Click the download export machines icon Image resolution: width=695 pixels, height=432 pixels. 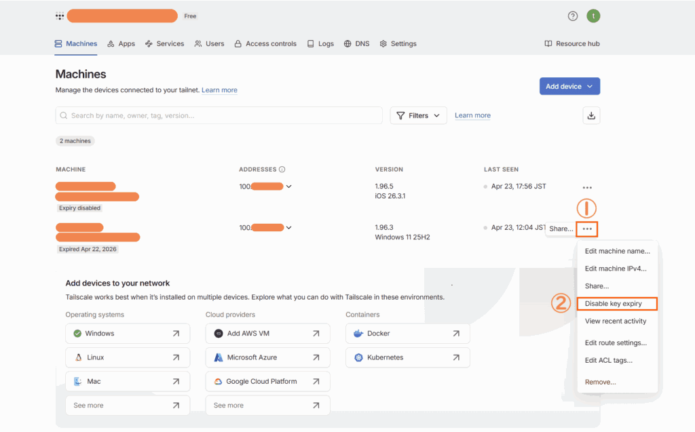(x=591, y=115)
